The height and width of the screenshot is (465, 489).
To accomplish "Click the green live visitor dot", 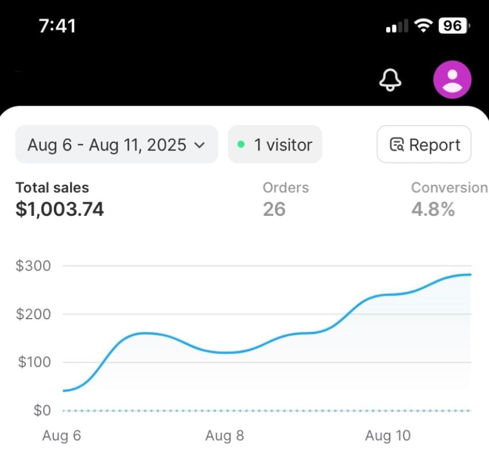I will tap(240, 145).
